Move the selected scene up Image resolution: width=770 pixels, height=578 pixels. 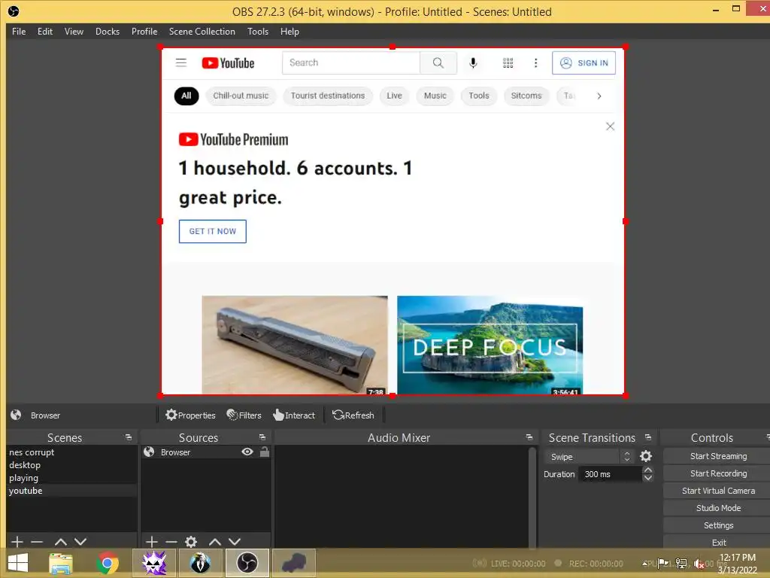point(60,542)
